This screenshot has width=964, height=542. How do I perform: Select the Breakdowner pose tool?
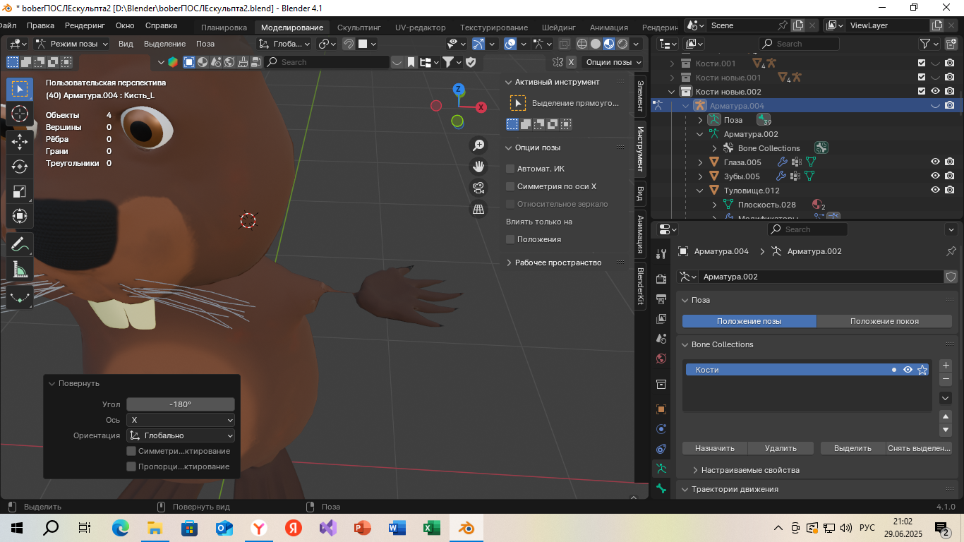pos(20,297)
